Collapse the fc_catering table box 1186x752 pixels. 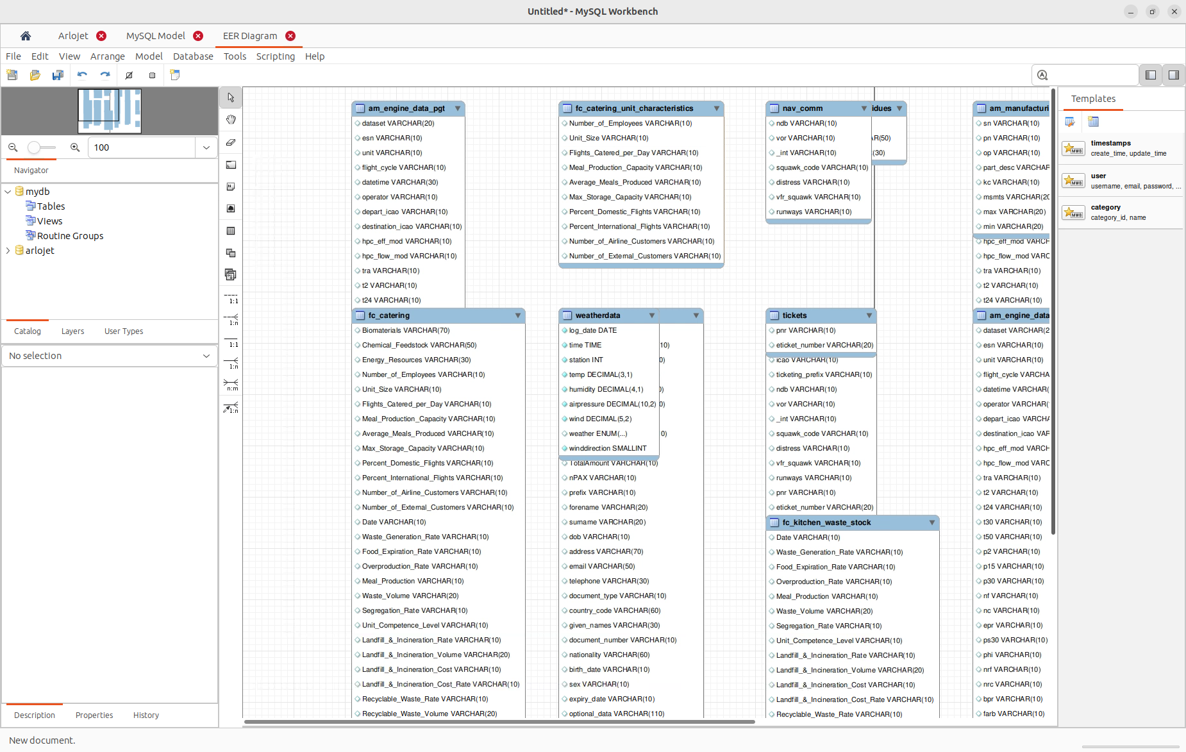(x=517, y=315)
